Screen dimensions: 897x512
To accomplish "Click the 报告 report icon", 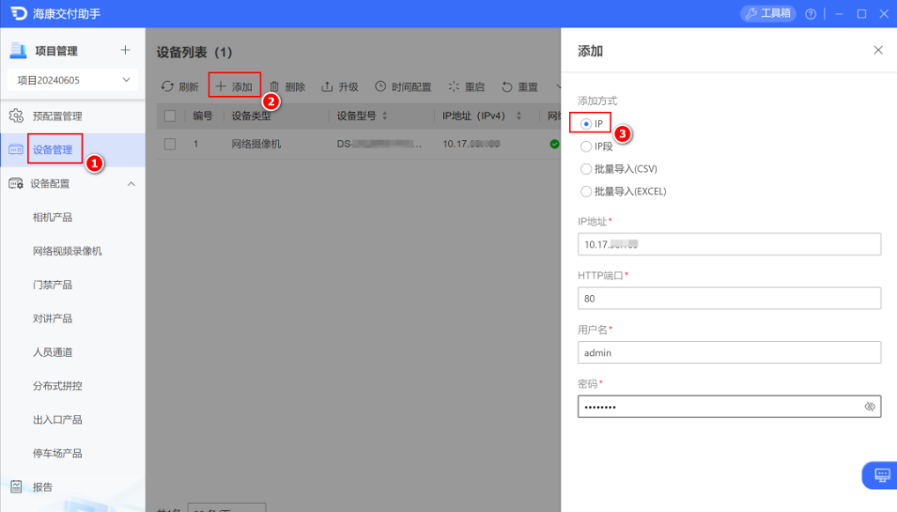I will pos(16,487).
